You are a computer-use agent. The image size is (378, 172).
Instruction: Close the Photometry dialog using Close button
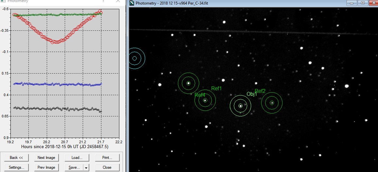107,167
